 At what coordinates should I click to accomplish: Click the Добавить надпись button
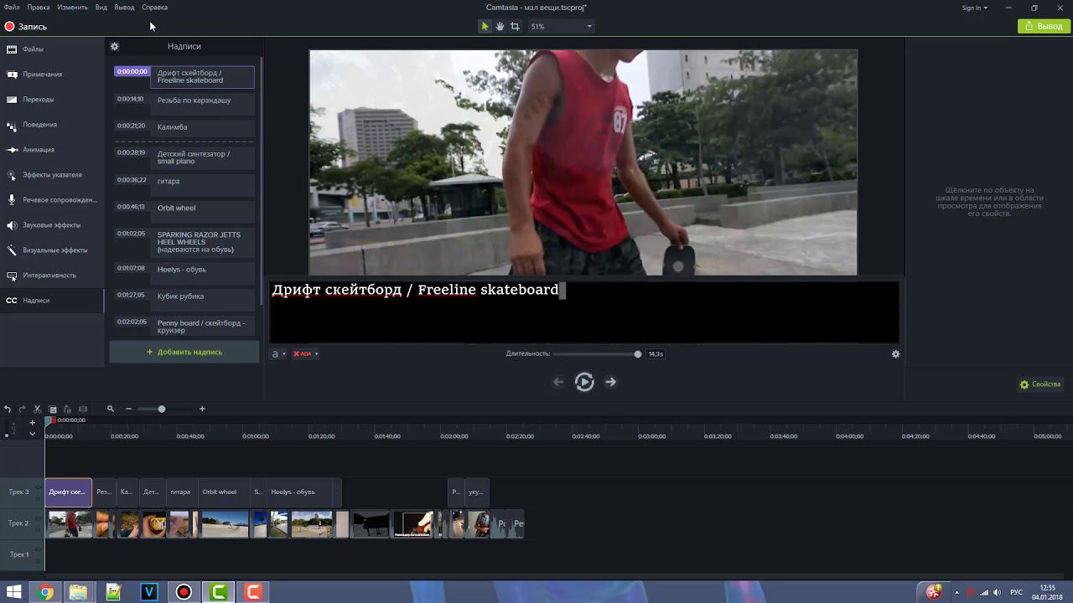click(x=184, y=353)
